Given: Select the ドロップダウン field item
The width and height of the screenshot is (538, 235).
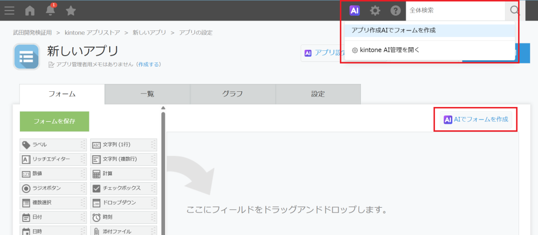Looking at the screenshot, I should click(x=123, y=203).
